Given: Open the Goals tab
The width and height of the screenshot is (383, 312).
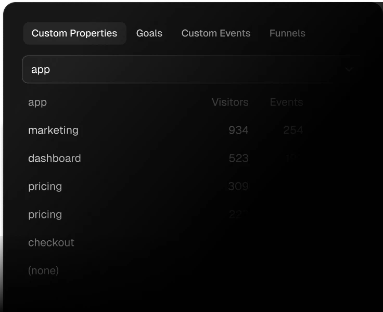Looking at the screenshot, I should [149, 33].
